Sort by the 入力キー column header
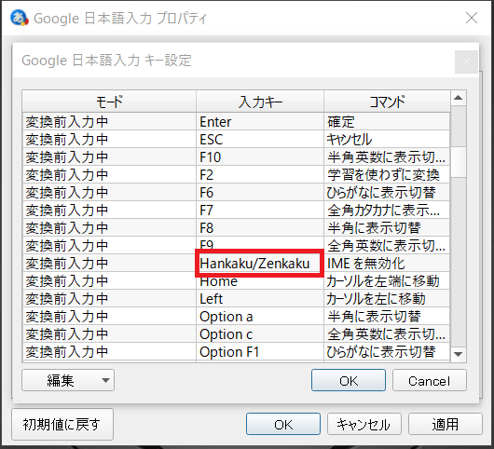 pos(260,102)
